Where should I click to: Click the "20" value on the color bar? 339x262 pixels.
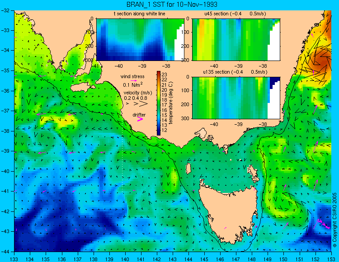tap(165, 90)
